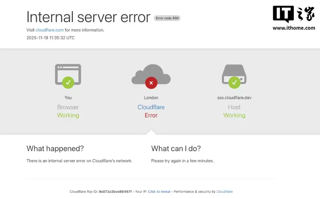Open the Cloudflare link in the footer
Screen dimensions: 320x198
224,192
